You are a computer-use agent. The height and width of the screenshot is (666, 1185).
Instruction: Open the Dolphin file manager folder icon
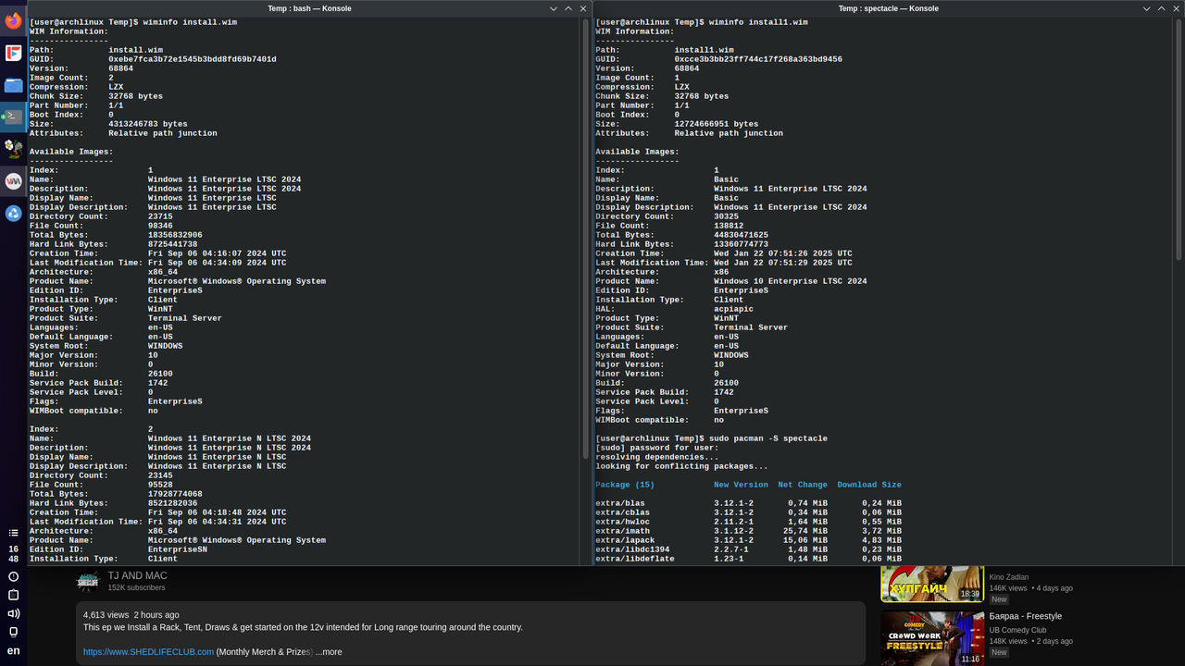pos(13,85)
